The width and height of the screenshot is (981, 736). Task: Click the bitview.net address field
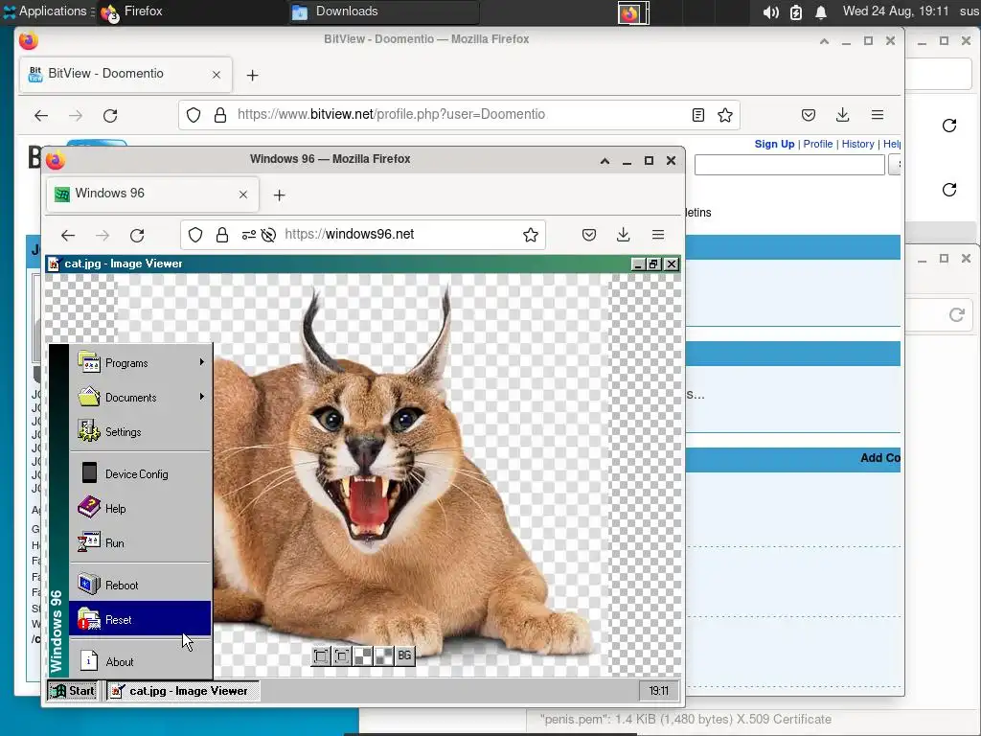pyautogui.click(x=460, y=115)
